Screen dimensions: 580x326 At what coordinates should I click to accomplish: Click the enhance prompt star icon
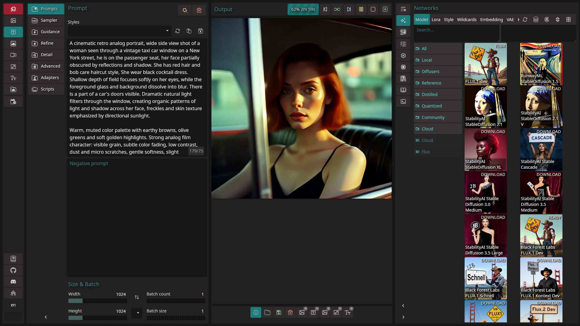click(x=185, y=10)
